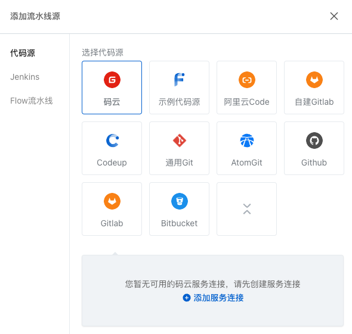
Task: Open the 代码源 tab in the sidebar
Action: [x=23, y=53]
